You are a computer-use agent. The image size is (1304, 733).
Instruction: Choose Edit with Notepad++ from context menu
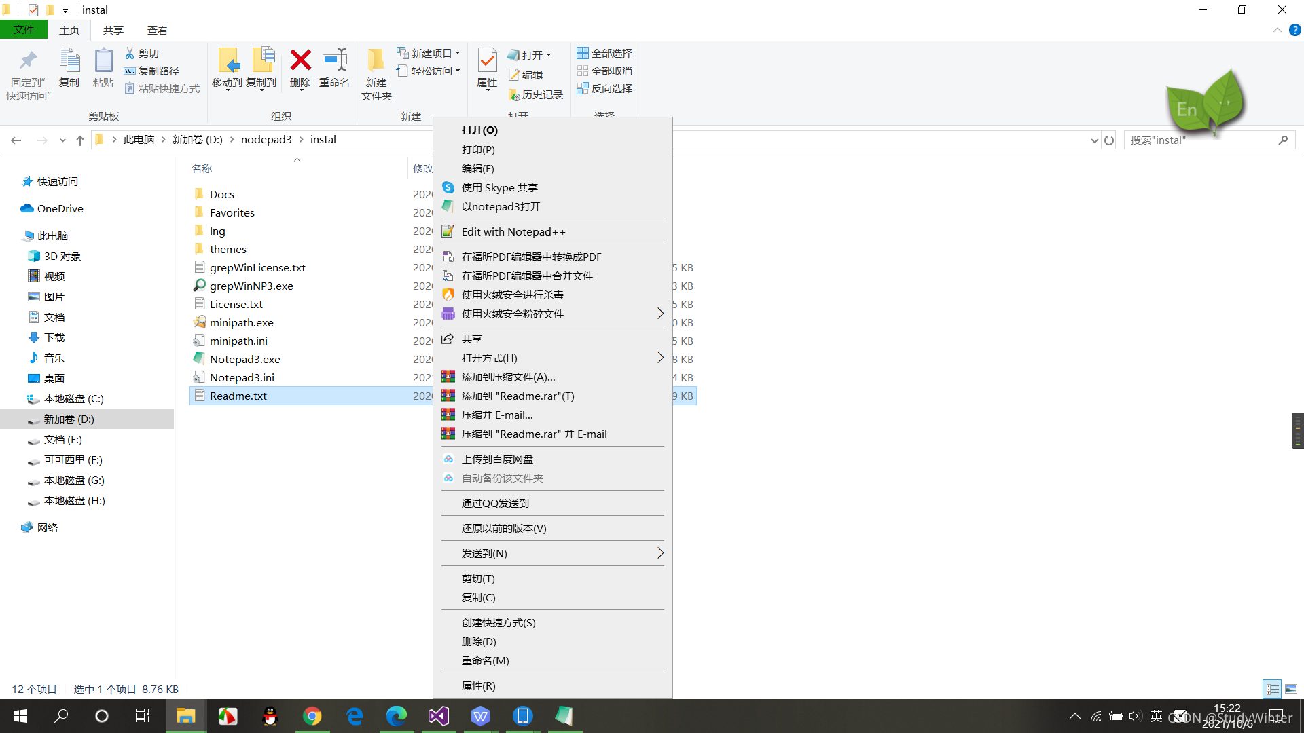pos(513,231)
